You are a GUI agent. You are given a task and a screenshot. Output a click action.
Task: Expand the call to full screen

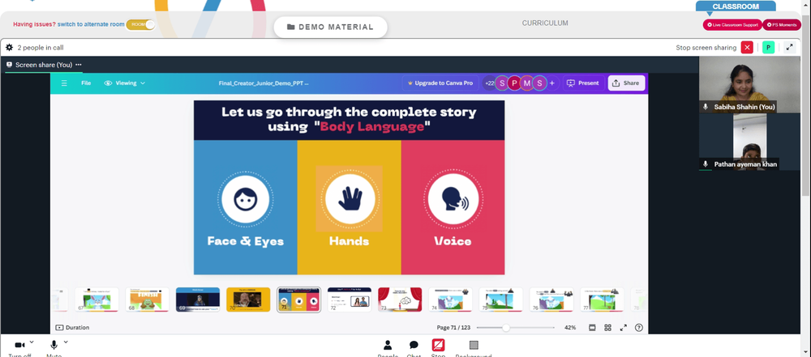pos(789,48)
